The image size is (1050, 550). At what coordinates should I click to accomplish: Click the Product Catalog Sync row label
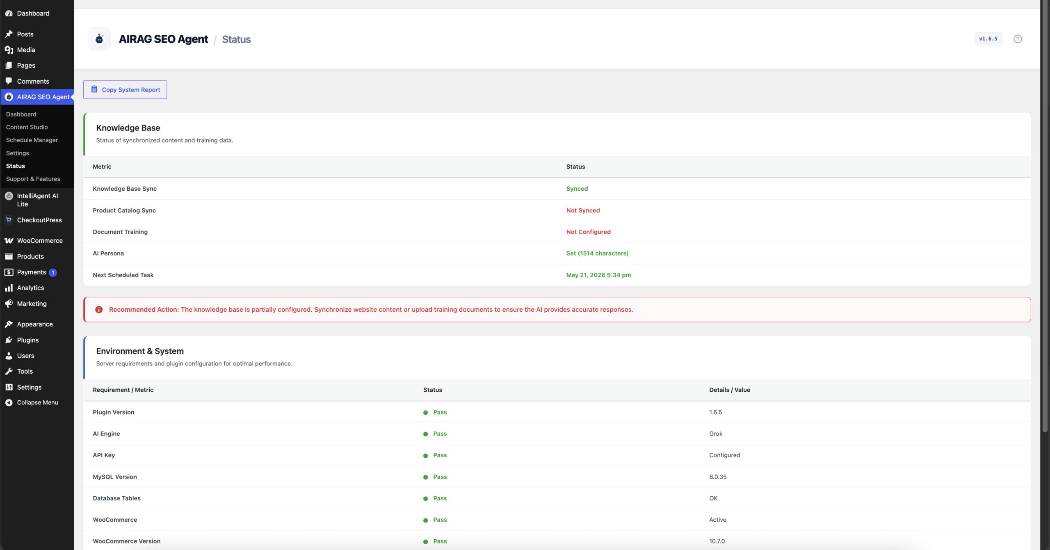124,210
